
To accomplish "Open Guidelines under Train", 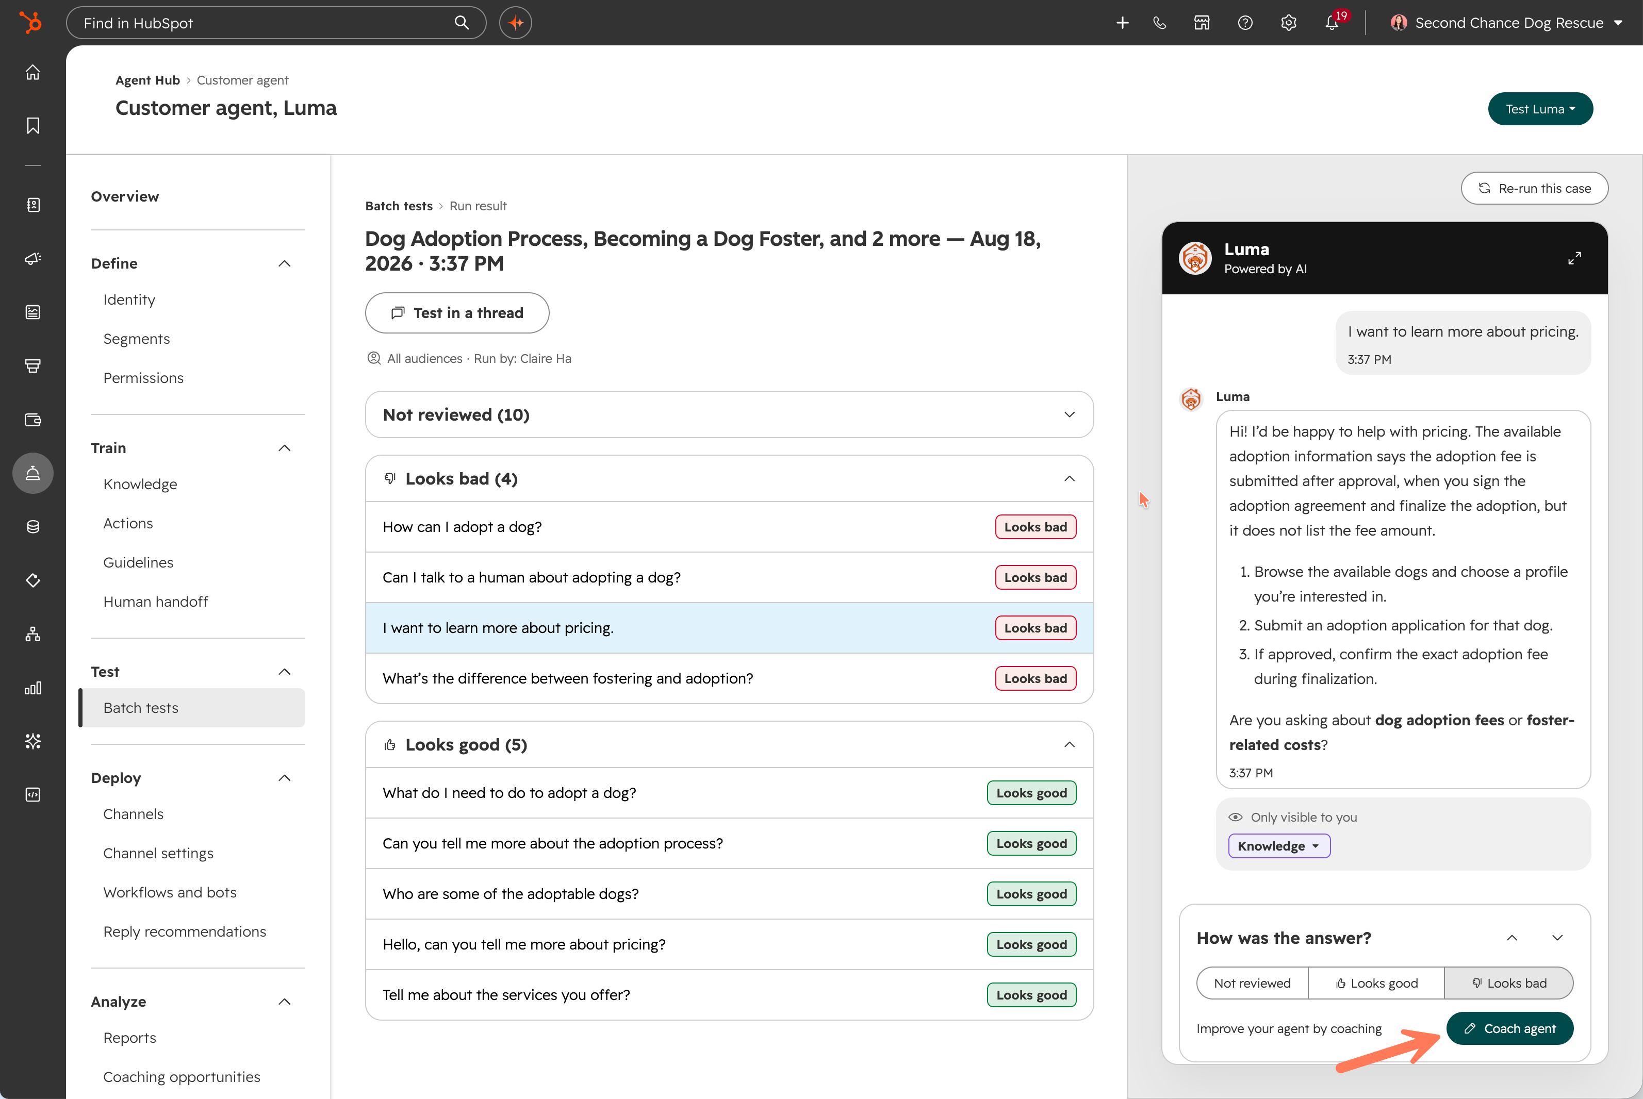I will pyautogui.click(x=138, y=562).
